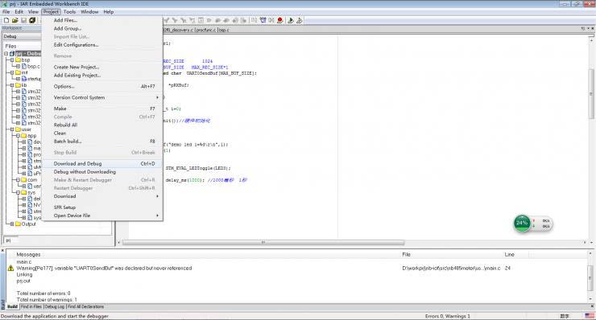Switch to the Build messages tab
596x320 pixels.
[x=12, y=306]
